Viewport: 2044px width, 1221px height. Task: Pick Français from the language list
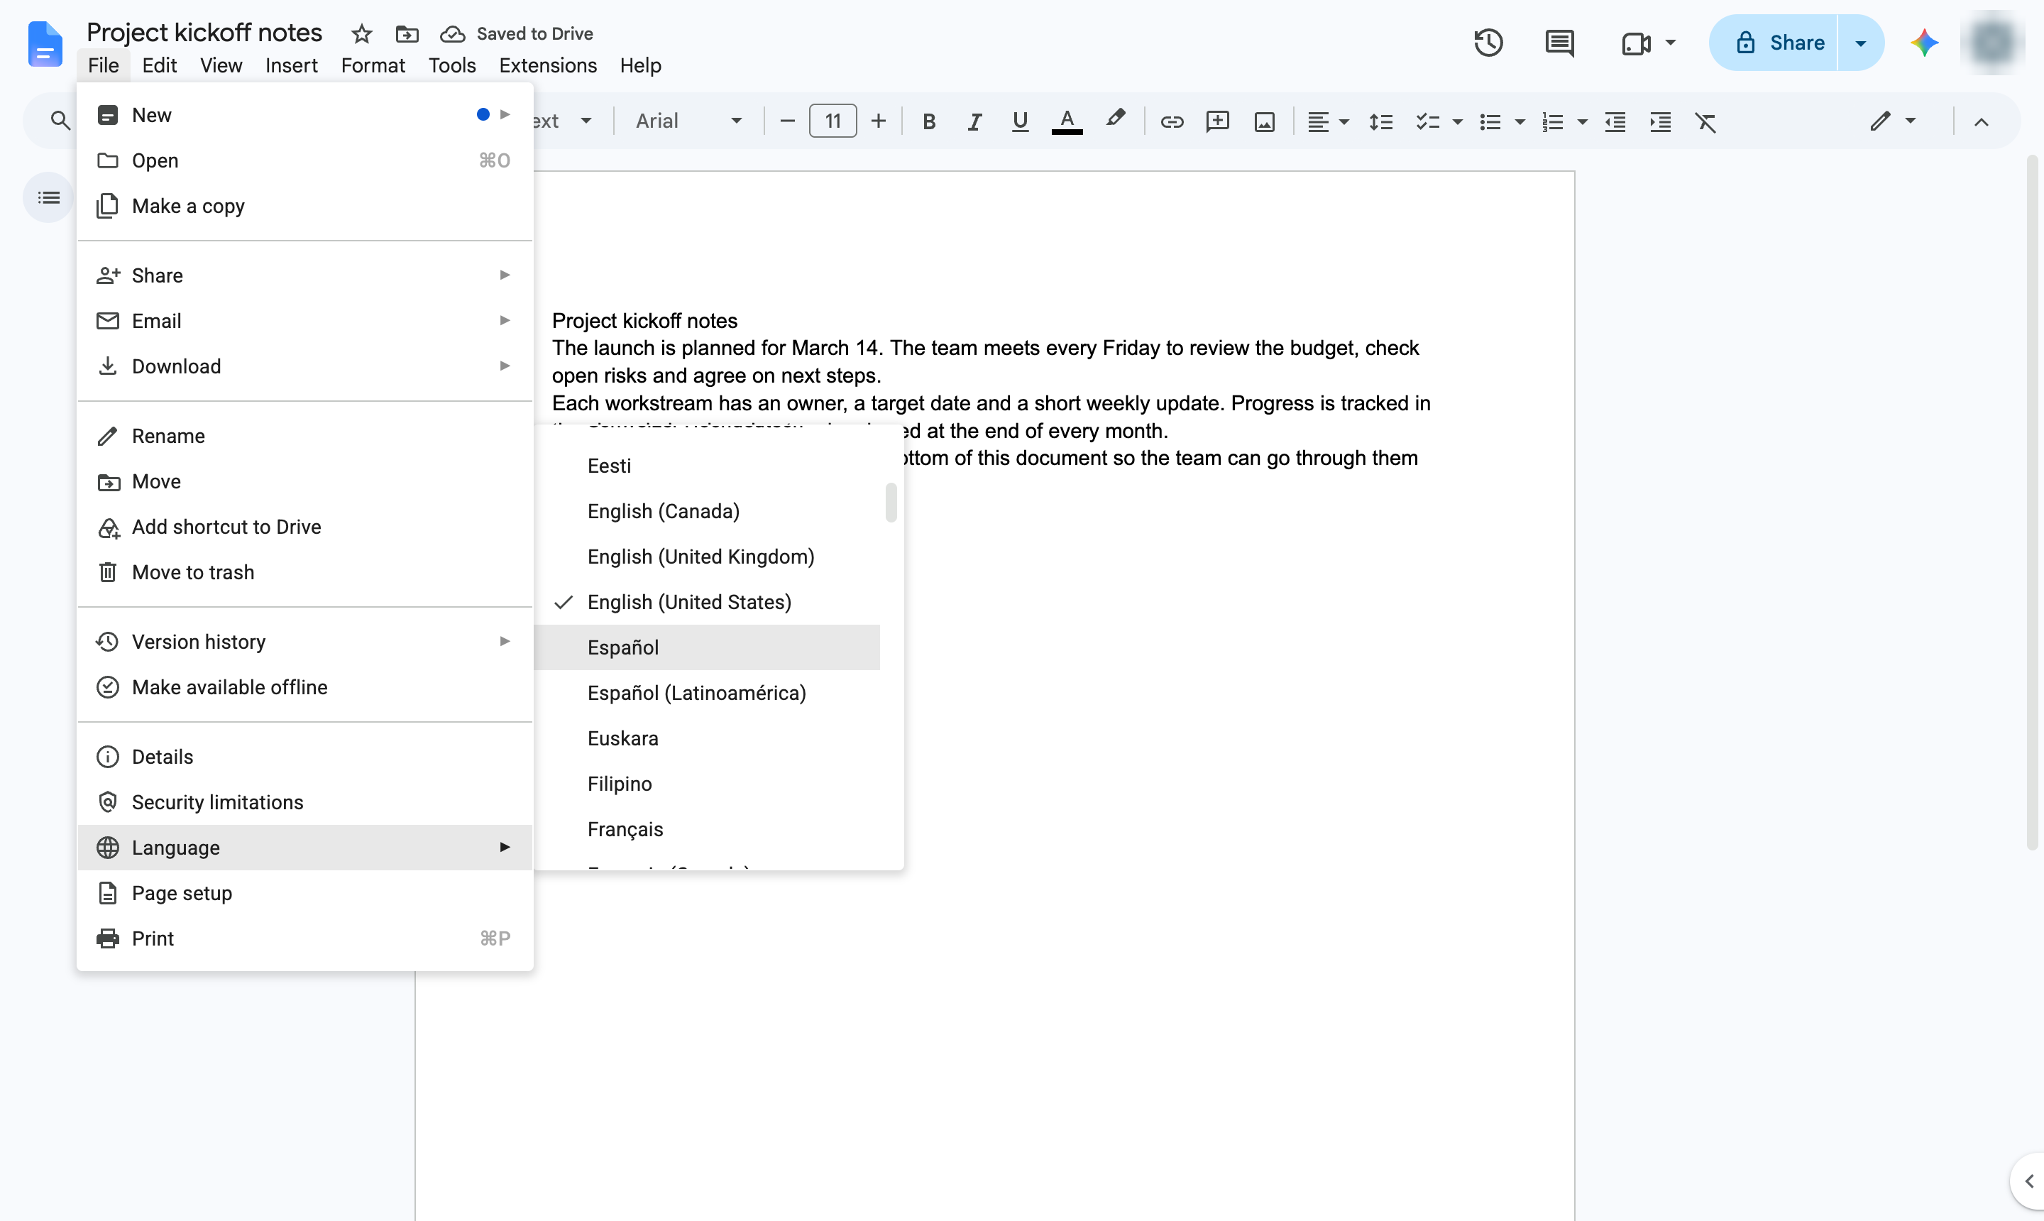[x=707, y=829]
